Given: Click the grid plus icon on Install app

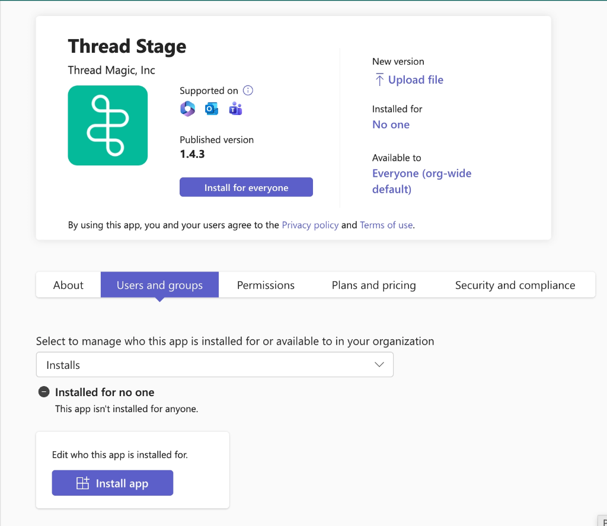Looking at the screenshot, I should (82, 483).
